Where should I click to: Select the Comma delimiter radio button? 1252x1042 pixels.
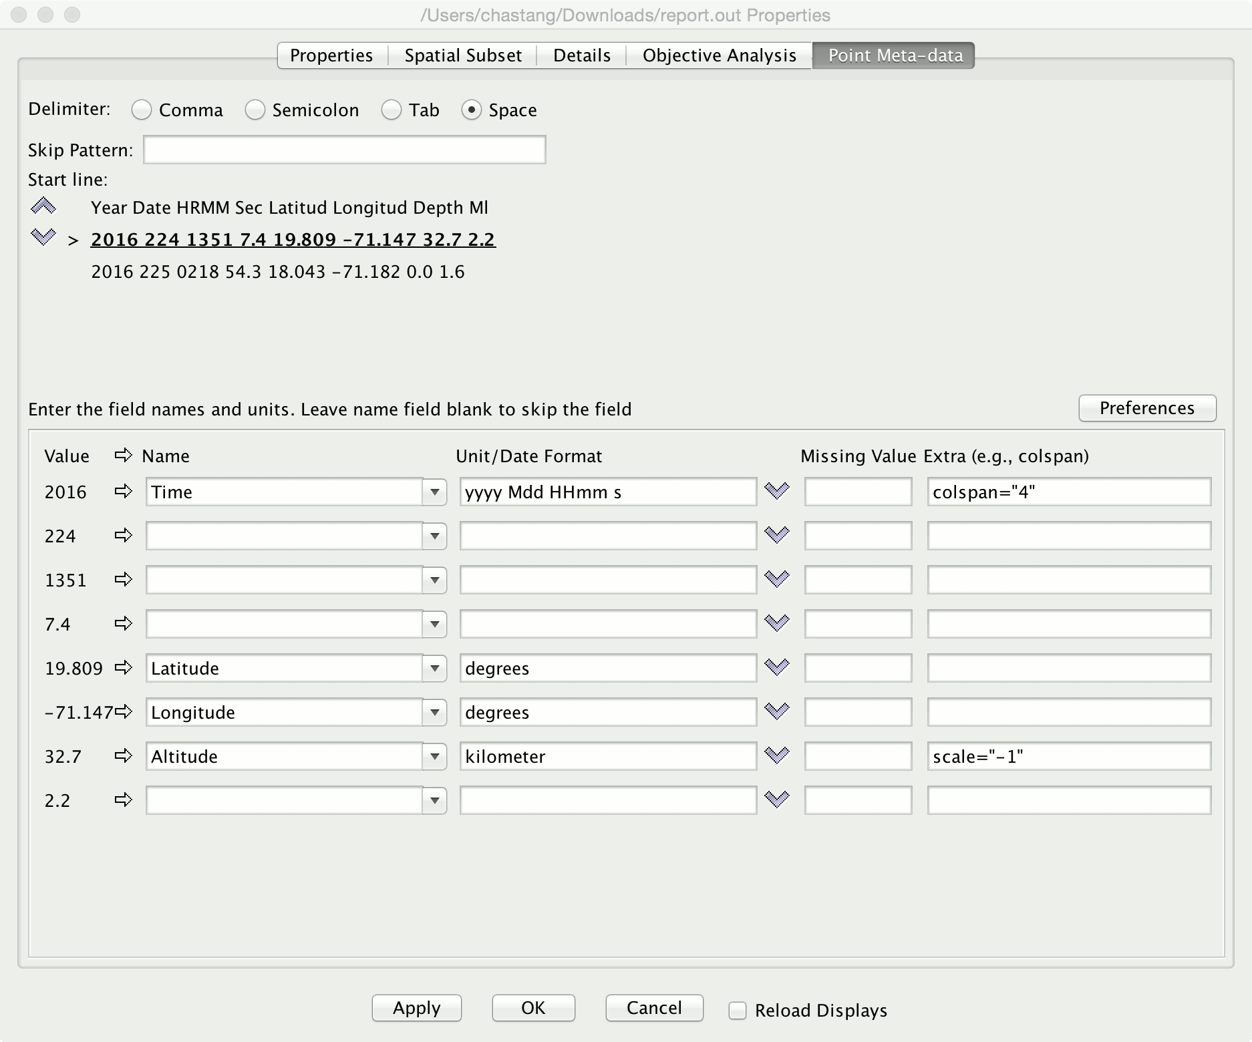[x=142, y=110]
